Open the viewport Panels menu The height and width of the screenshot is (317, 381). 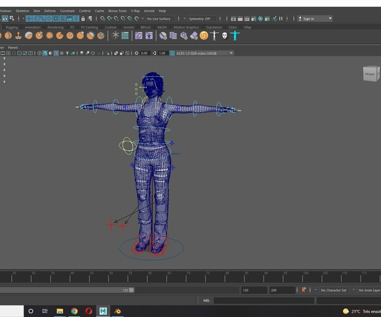(13, 48)
